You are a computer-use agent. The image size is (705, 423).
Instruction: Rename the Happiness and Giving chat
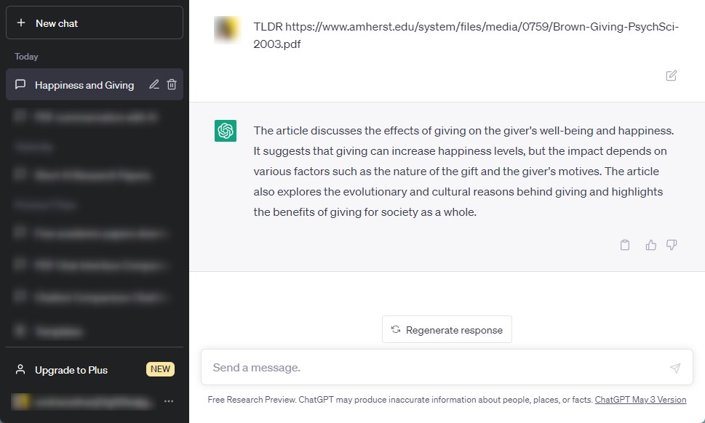pos(154,84)
